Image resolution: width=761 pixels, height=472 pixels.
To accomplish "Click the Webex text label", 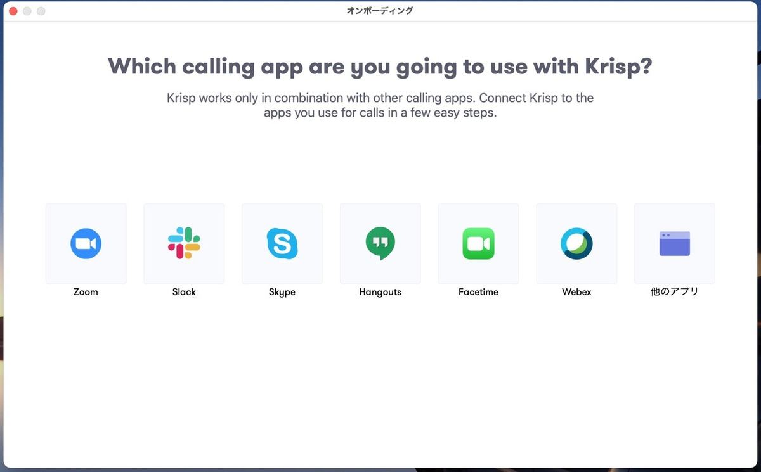I will click(x=576, y=292).
